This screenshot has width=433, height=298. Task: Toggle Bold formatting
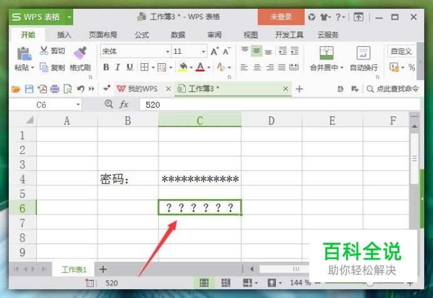106,67
